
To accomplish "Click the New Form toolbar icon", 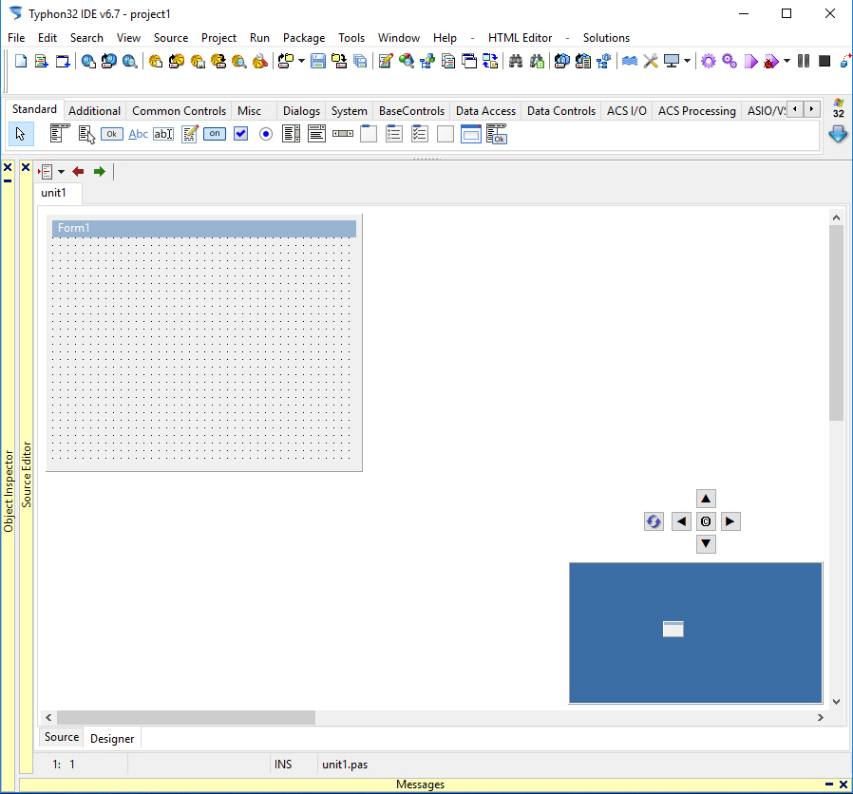I will pos(63,61).
